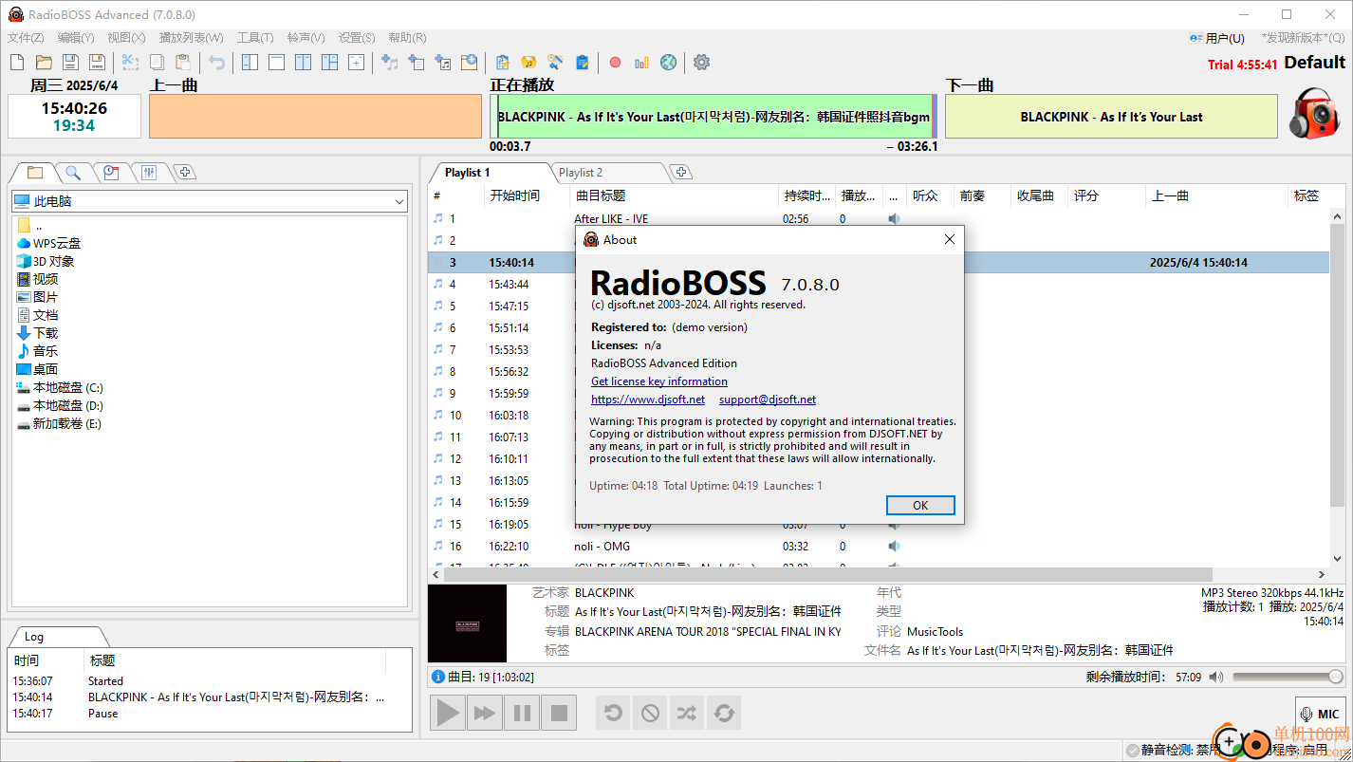Add a folder using the plus-folder icon

[469, 63]
